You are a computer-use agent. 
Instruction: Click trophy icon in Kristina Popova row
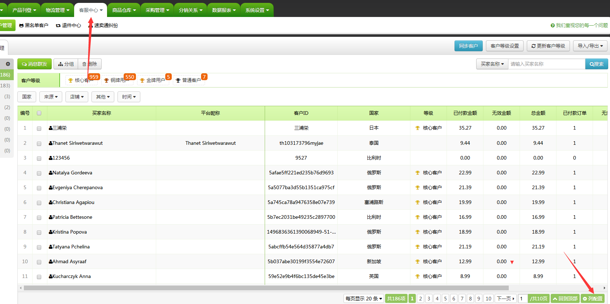point(418,232)
